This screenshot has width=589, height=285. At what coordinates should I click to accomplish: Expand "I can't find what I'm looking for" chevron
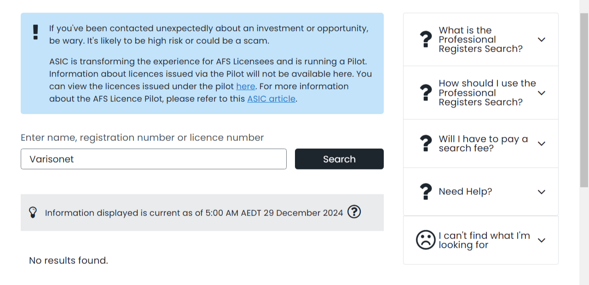coord(542,240)
